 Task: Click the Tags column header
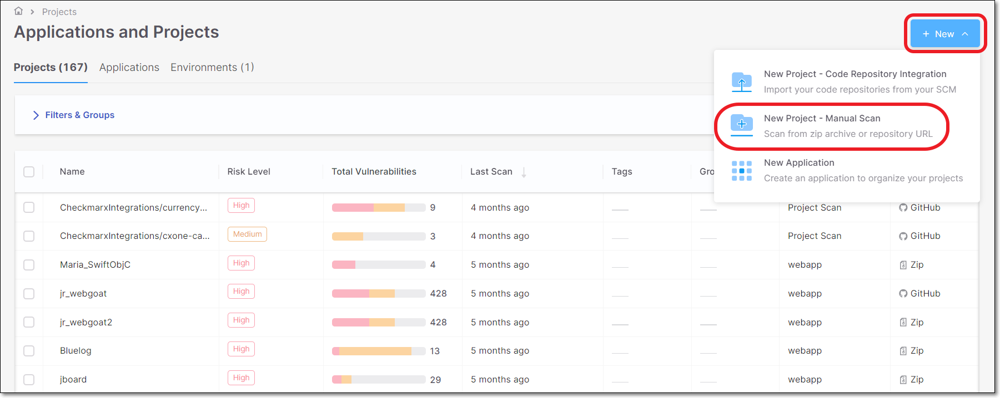click(622, 172)
